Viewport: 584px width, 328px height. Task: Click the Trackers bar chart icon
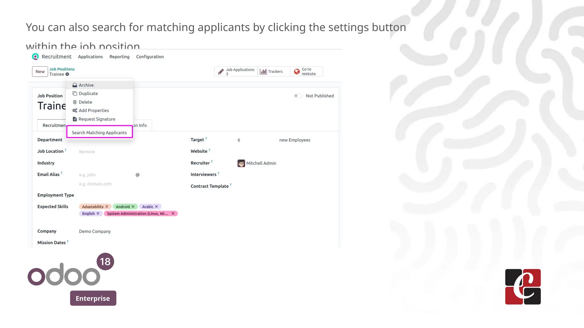coord(263,71)
